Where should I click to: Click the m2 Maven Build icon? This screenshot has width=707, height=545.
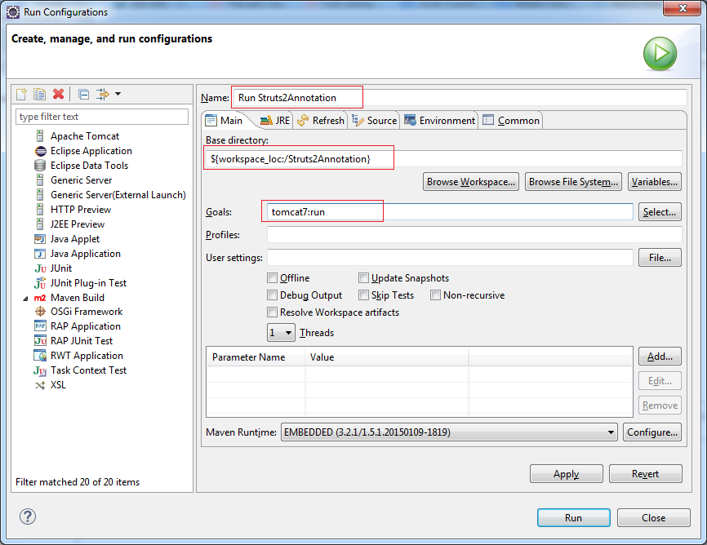point(40,298)
